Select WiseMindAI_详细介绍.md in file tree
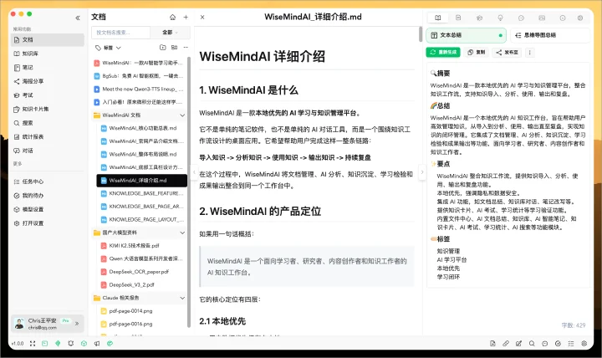 (x=141, y=180)
